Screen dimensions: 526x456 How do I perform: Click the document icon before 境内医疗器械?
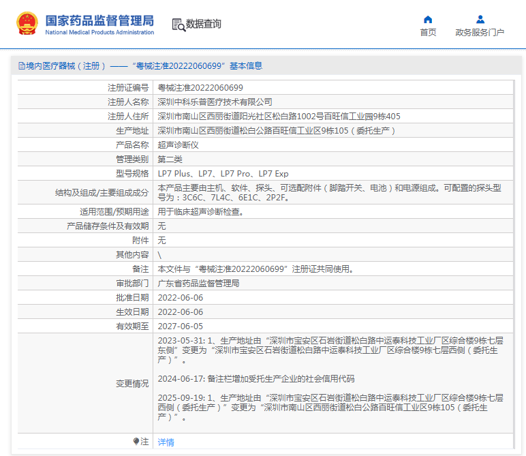click(x=22, y=65)
